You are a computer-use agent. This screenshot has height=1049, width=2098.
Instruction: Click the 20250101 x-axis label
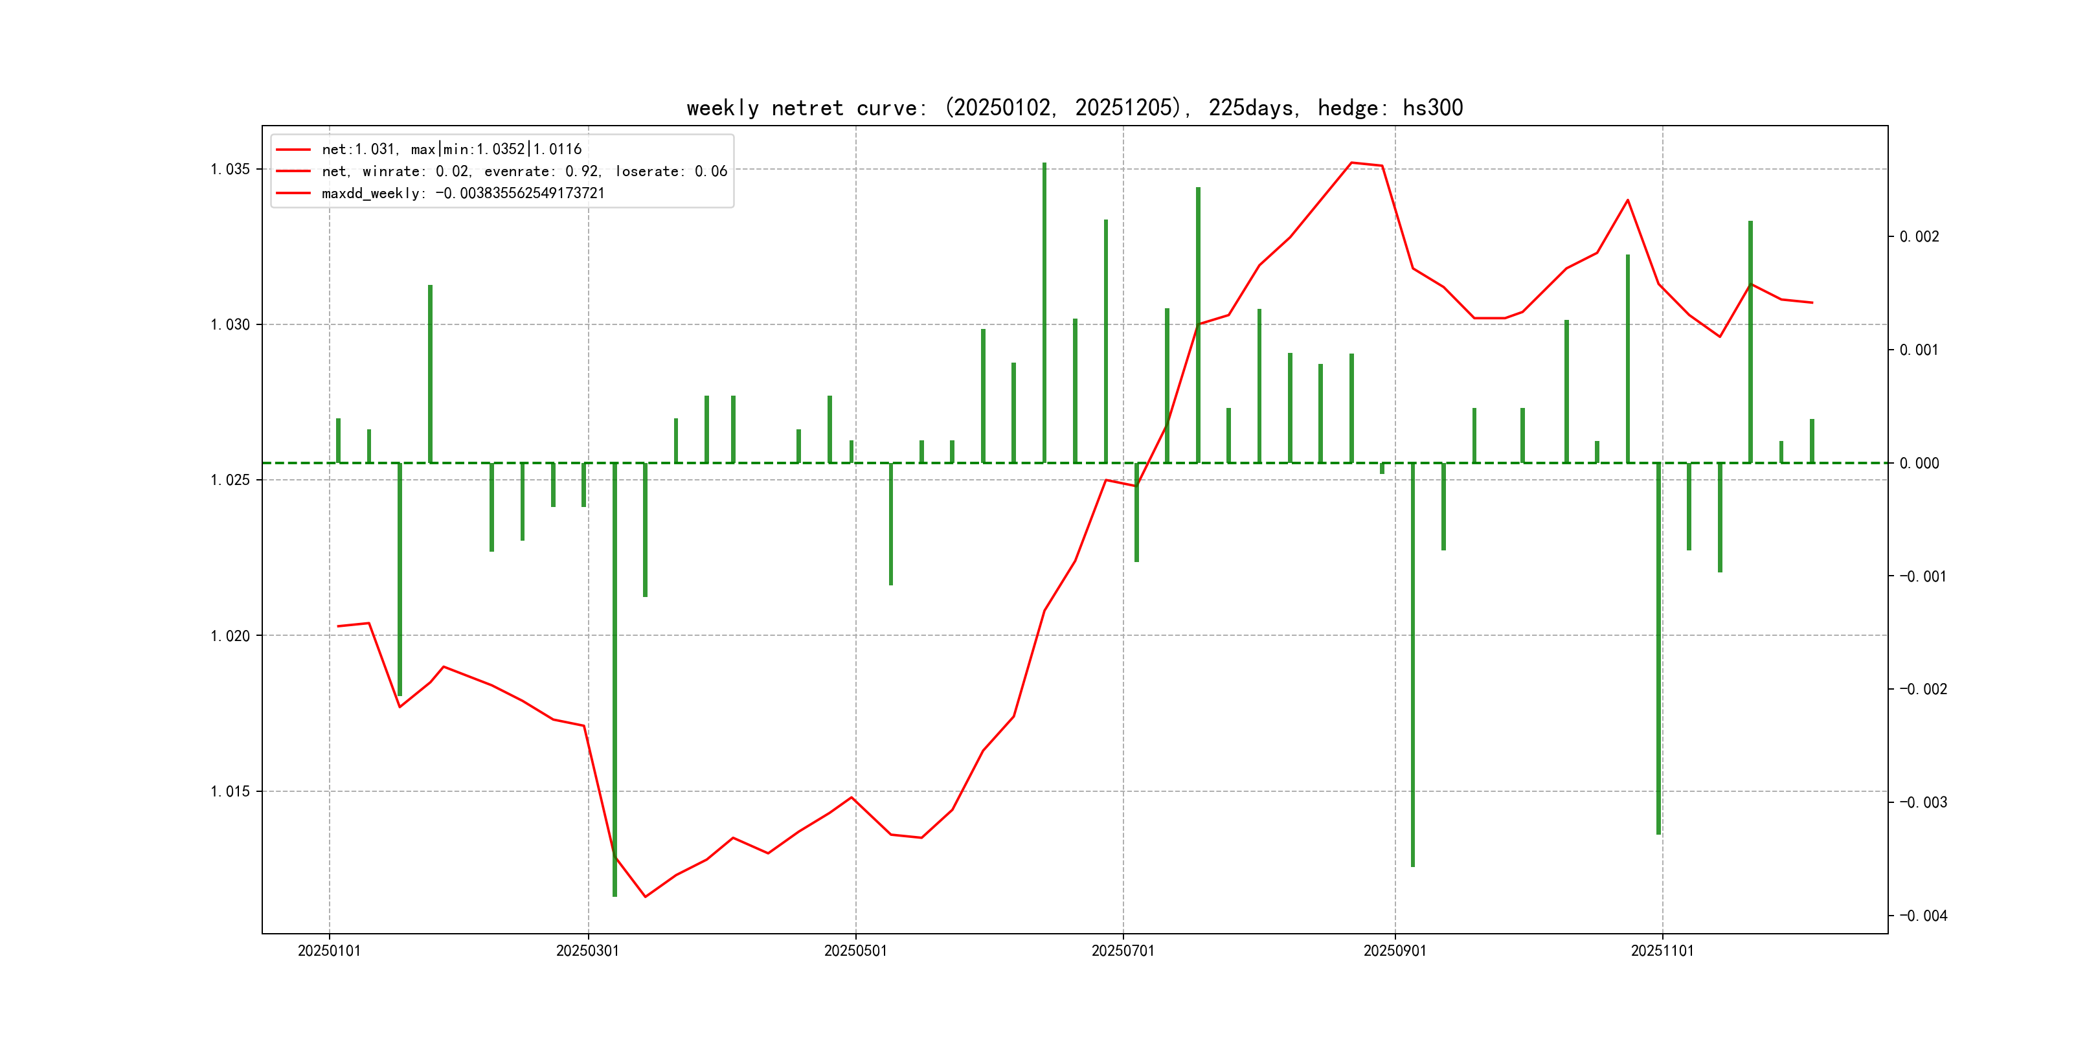[329, 951]
